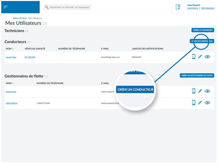Image resolution: width=218 pixels, height=164 pixels.
Task: Focus the vehicle and driver search field
Action: [68, 7]
